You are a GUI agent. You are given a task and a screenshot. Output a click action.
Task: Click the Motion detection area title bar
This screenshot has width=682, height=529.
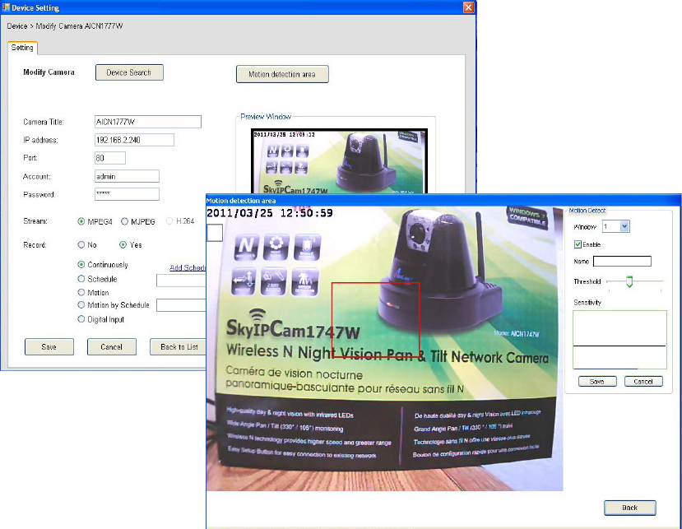pyautogui.click(x=443, y=201)
